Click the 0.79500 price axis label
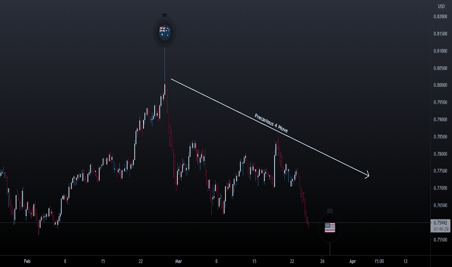This screenshot has width=452, height=267. pos(440,102)
